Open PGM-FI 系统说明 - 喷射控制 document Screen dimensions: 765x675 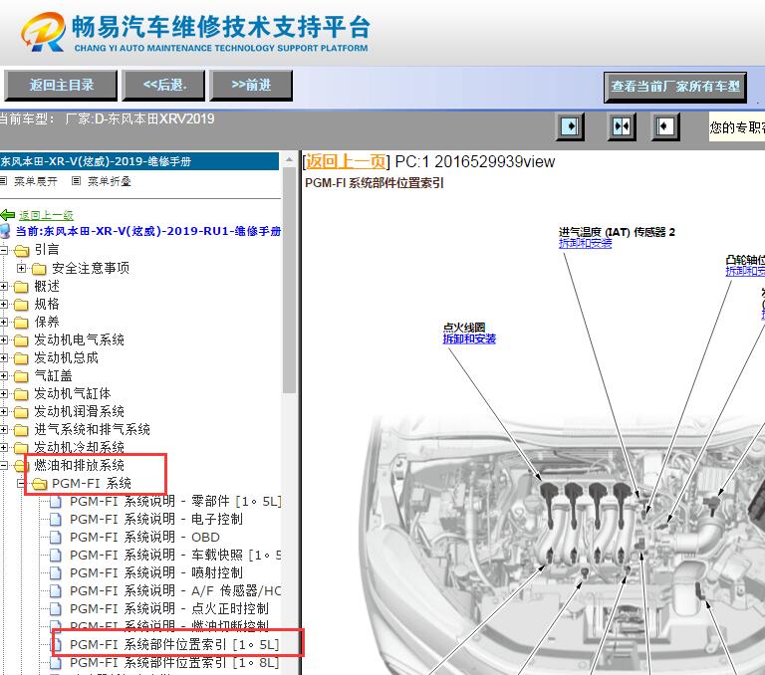156,573
